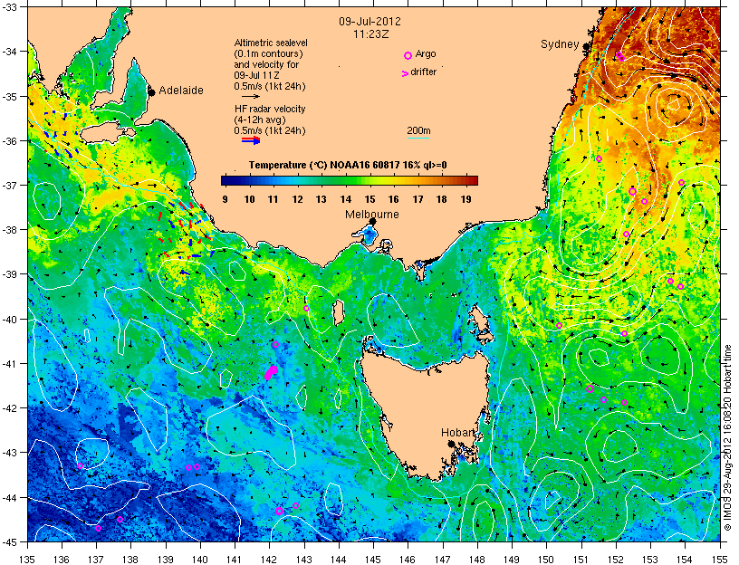Click the '200m' legend label

(x=418, y=130)
